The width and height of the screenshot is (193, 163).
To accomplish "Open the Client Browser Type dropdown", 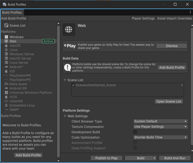I will click(x=160, y=121).
